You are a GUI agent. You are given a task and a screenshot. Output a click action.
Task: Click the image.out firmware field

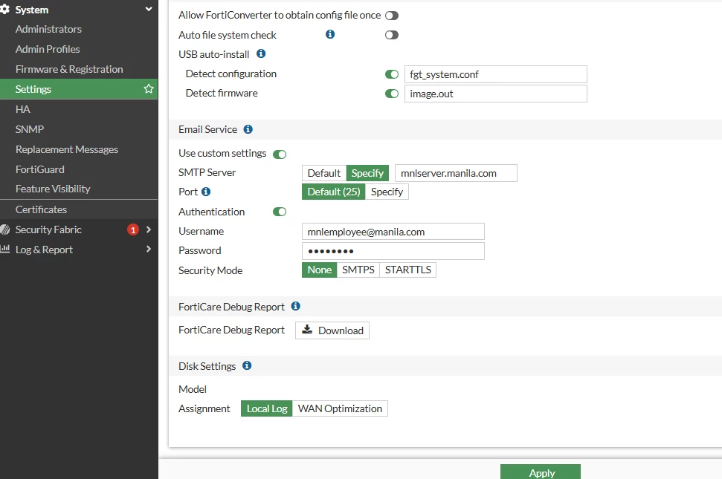tap(496, 94)
